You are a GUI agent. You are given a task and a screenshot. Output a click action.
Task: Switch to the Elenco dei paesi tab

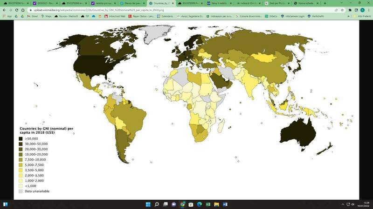point(131,3)
